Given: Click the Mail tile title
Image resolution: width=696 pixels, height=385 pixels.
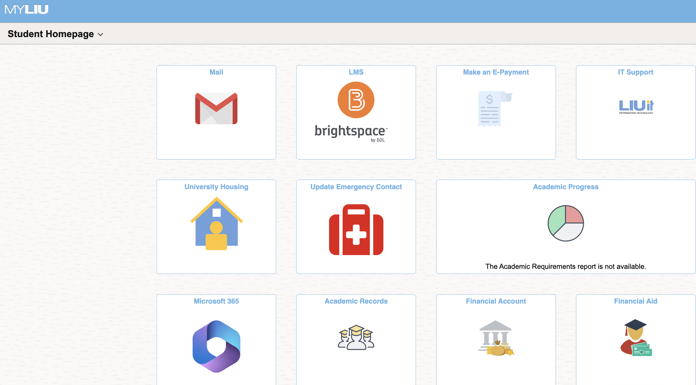Looking at the screenshot, I should click(x=216, y=72).
